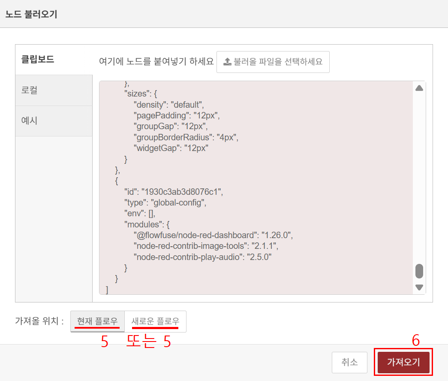
Task: Select 새로운 플로우 as import target
Action: coord(155,321)
